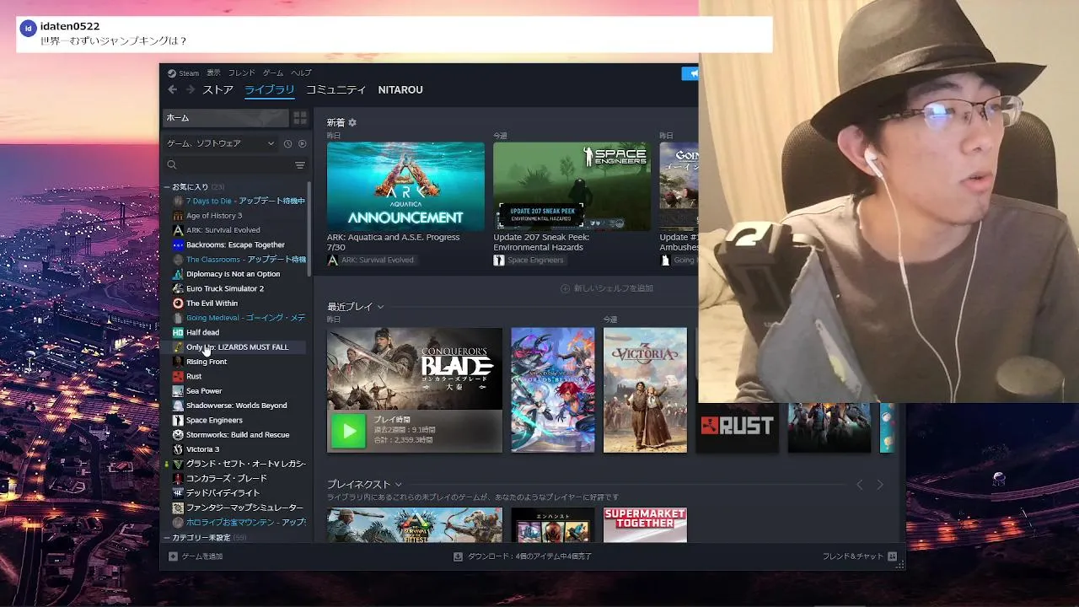Click Space Engineers tag under news
Image resolution: width=1079 pixels, height=607 pixels.
point(529,260)
